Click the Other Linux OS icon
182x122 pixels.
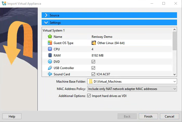pos(94,43)
